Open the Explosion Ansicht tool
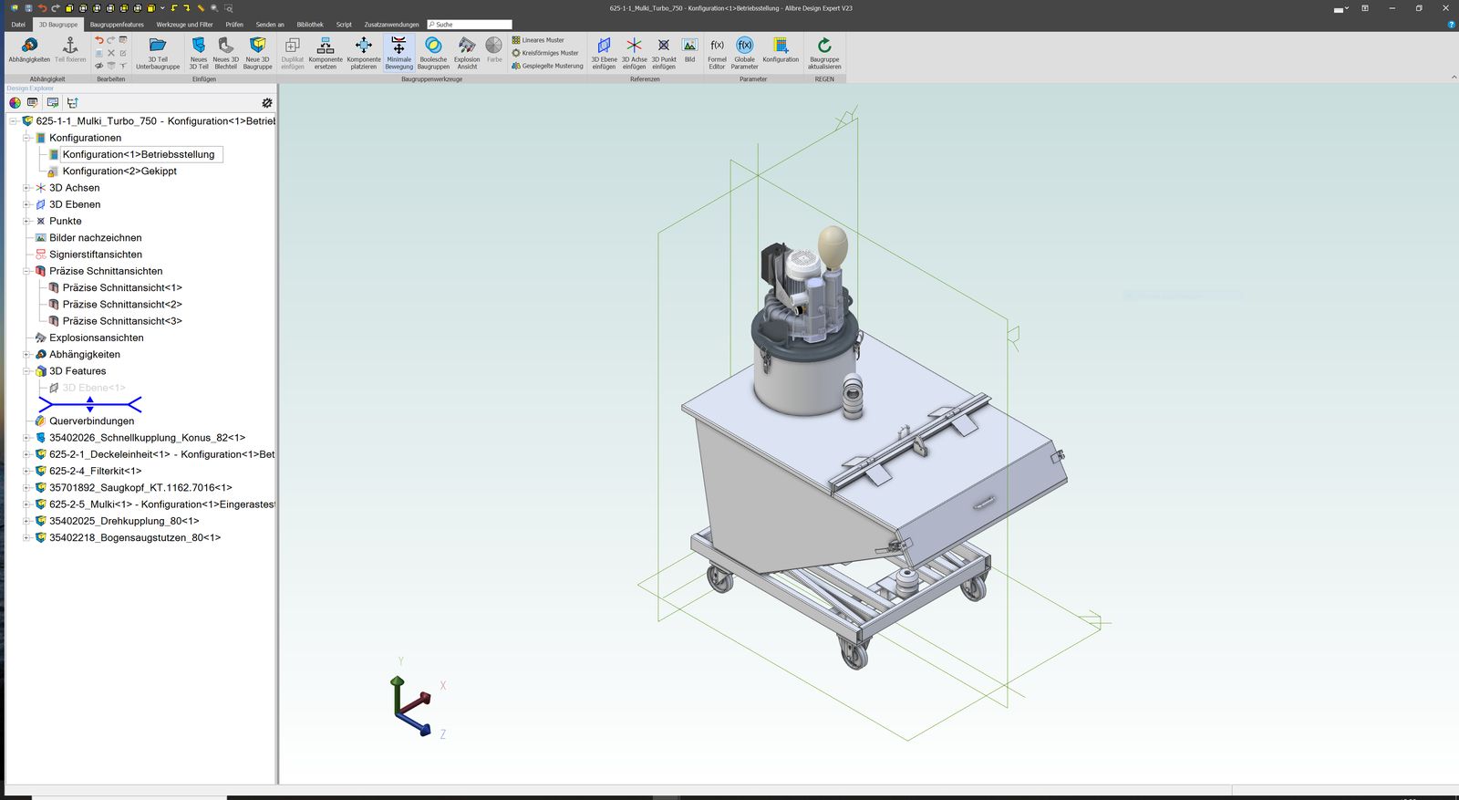The width and height of the screenshot is (1459, 800). tap(467, 52)
